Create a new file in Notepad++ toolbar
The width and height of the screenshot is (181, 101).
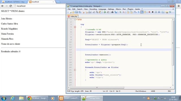[x=70, y=12]
